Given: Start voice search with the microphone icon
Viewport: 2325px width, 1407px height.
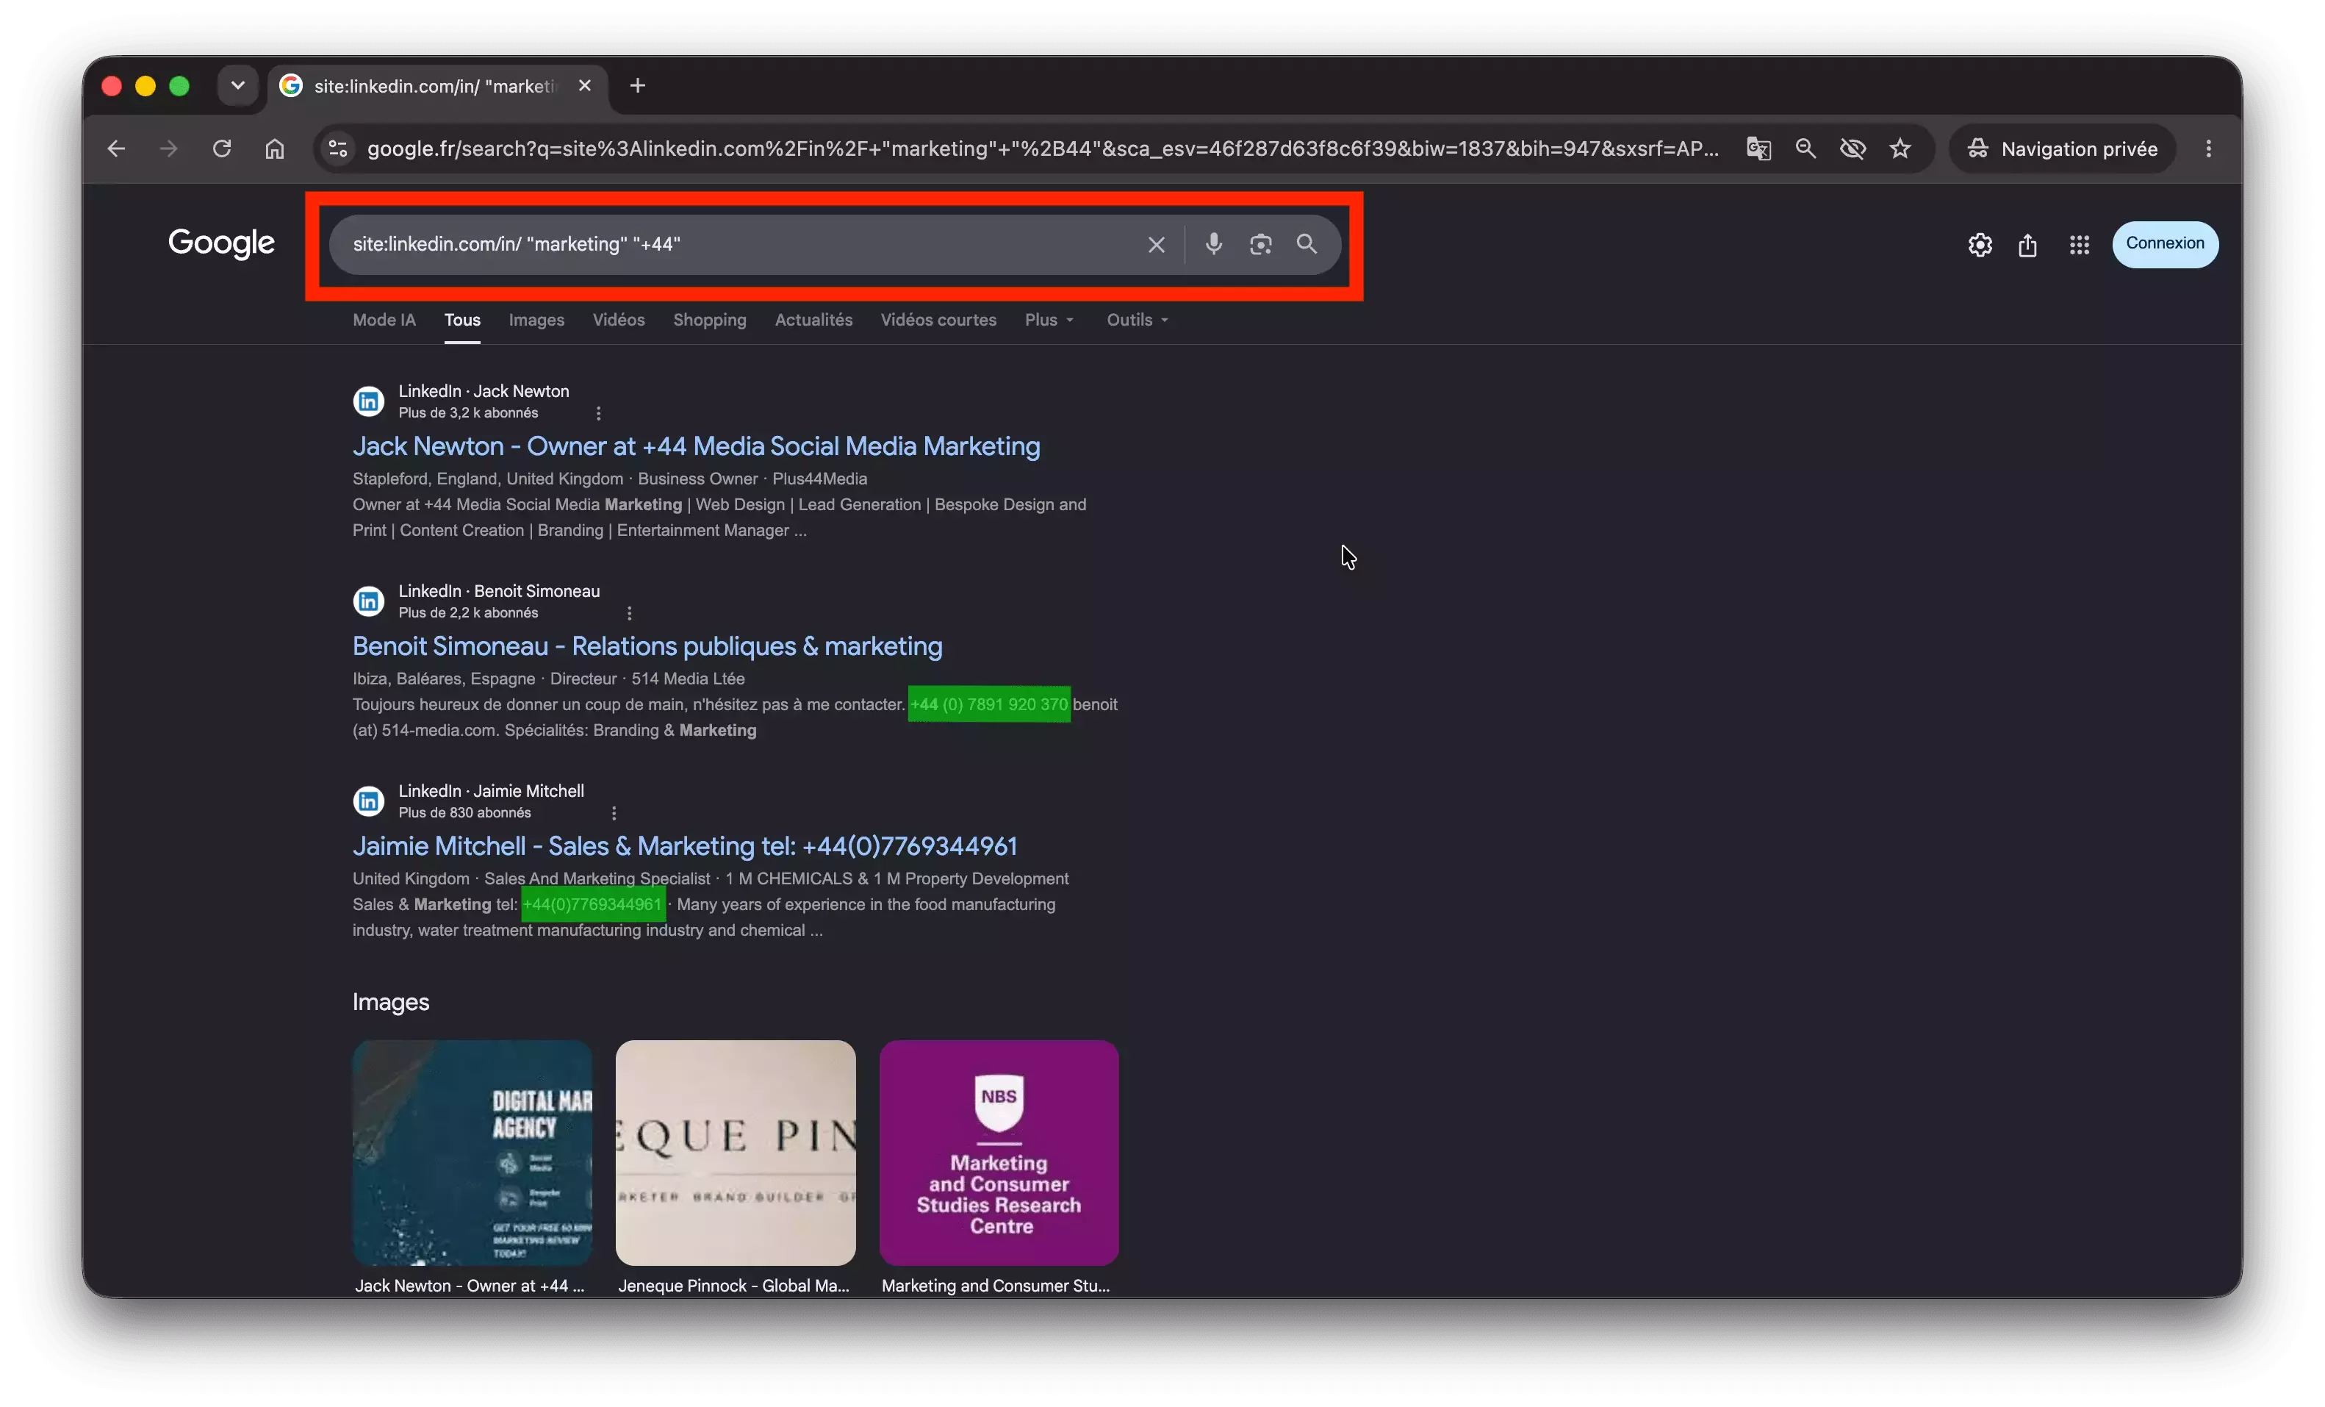Looking at the screenshot, I should tap(1213, 244).
